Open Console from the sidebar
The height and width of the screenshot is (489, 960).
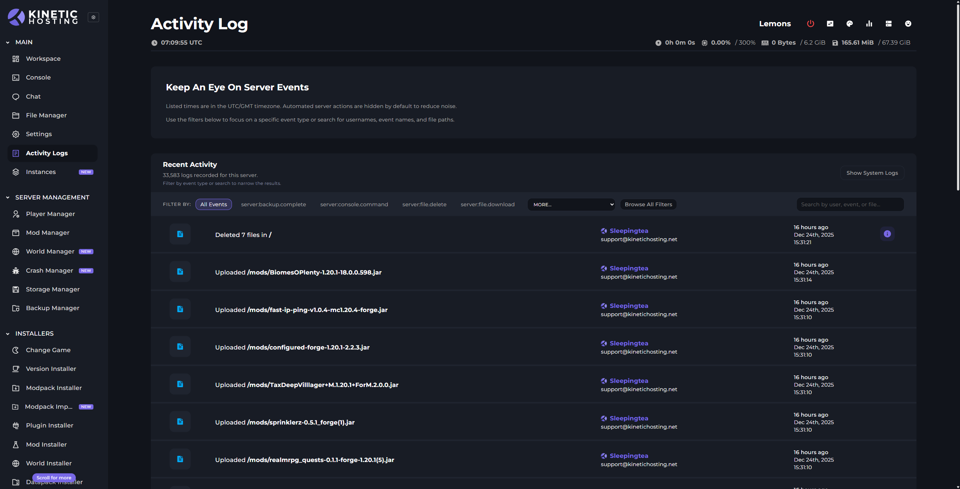38,78
